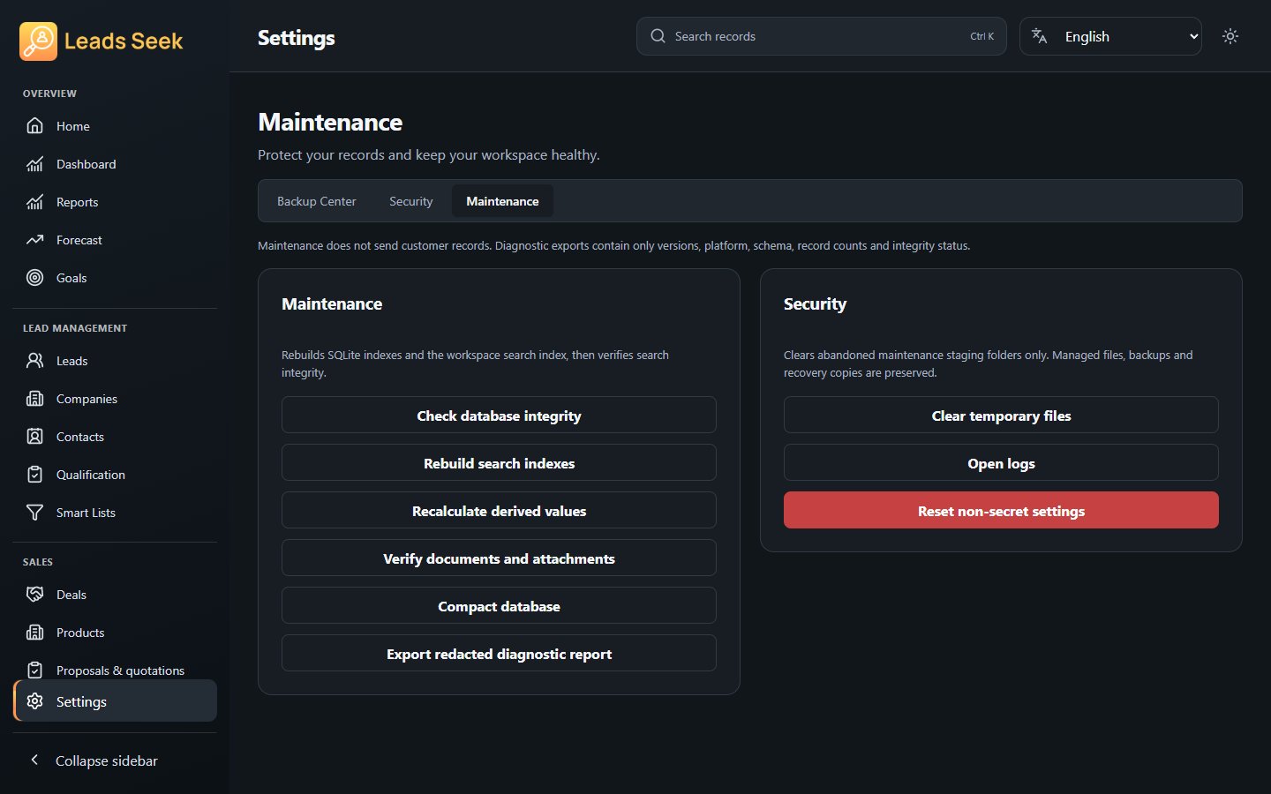Viewport: 1271px width, 794px height.
Task: Select the Maintenance tab
Action: tap(502, 201)
